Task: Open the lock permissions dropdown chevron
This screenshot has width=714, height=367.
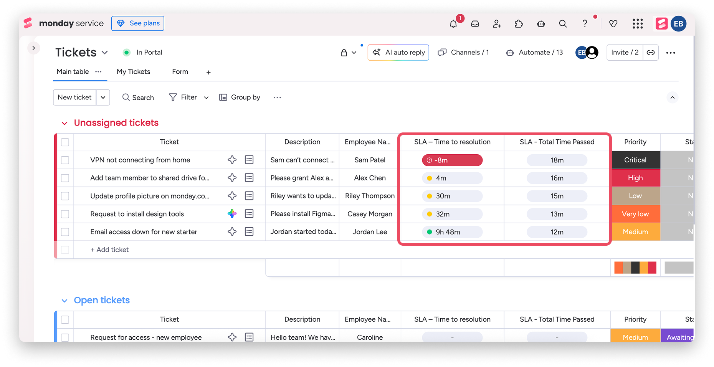Action: pos(354,53)
